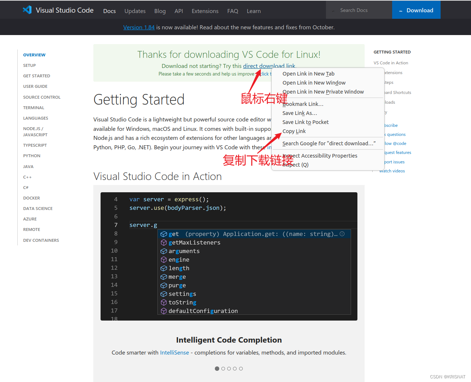Open Docker in the left sidebar
The width and height of the screenshot is (471, 382).
click(x=31, y=198)
